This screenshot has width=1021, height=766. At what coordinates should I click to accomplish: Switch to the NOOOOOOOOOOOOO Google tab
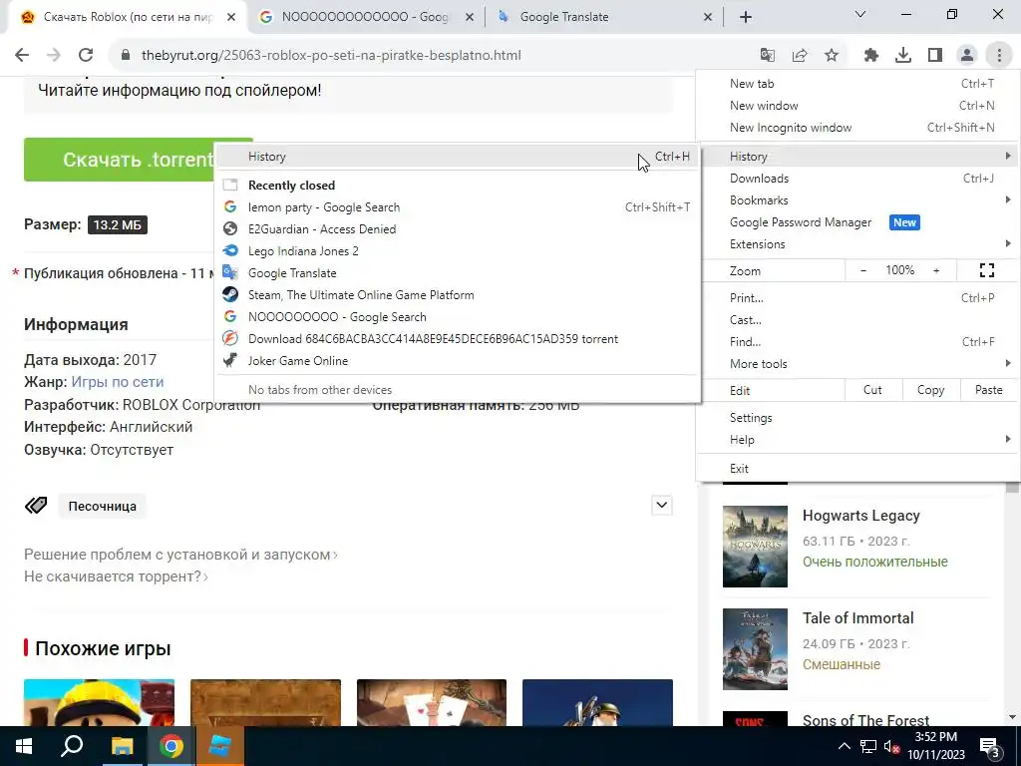point(365,17)
